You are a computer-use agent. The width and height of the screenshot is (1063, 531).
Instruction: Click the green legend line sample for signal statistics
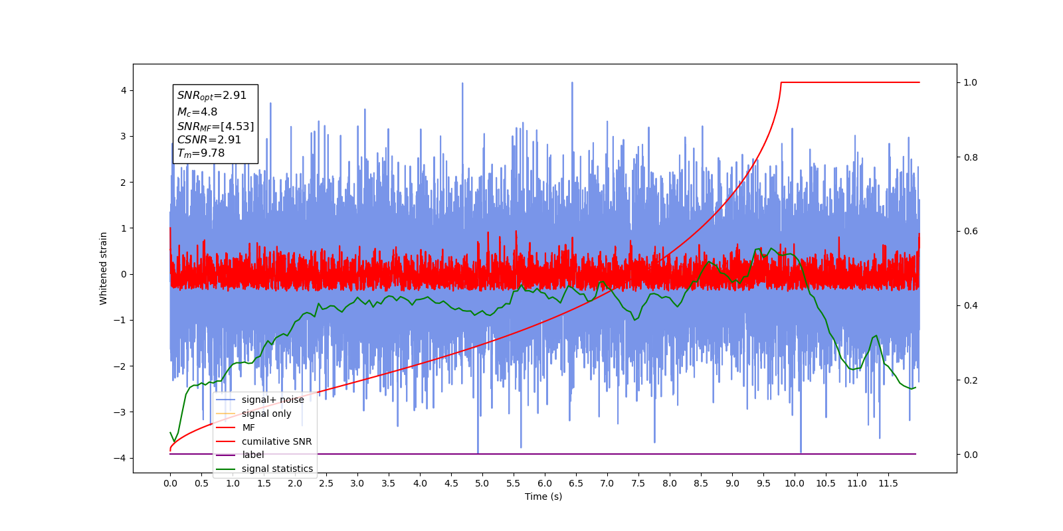pos(226,469)
